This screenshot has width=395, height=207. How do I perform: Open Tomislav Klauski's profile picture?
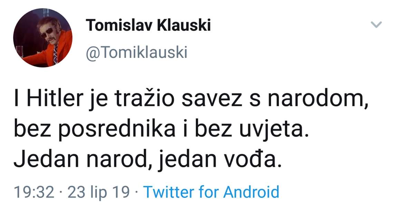point(42,38)
